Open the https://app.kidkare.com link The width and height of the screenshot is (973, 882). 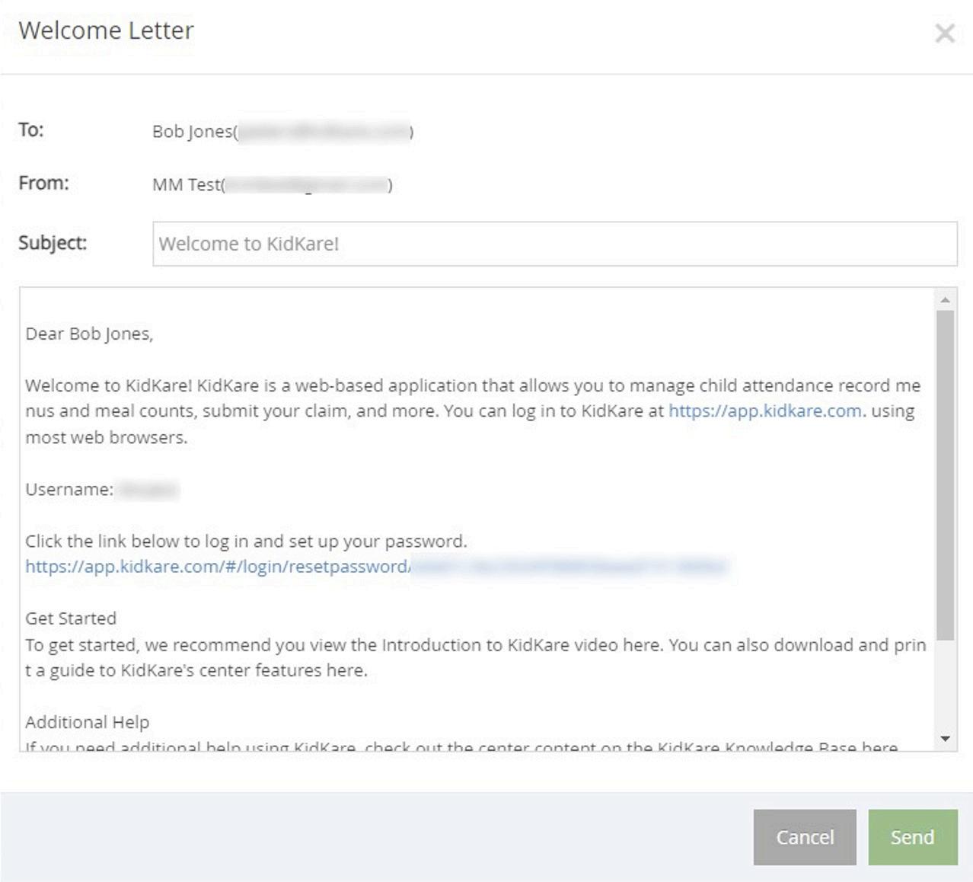point(764,411)
